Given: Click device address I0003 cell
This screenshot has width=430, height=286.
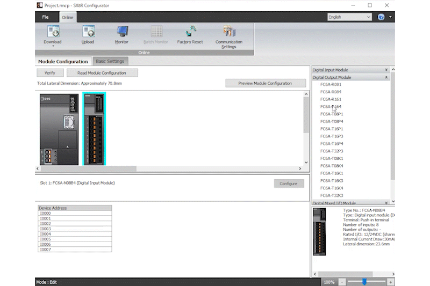Looking at the screenshot, I should [x=75, y=229].
